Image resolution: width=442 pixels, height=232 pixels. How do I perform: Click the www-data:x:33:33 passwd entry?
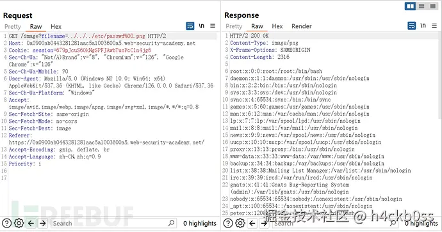click(307, 157)
